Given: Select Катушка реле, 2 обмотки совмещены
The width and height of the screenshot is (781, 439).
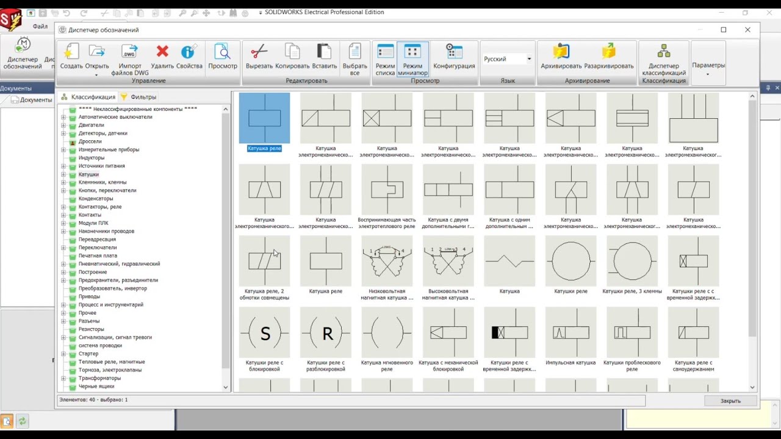Looking at the screenshot, I should (264, 268).
